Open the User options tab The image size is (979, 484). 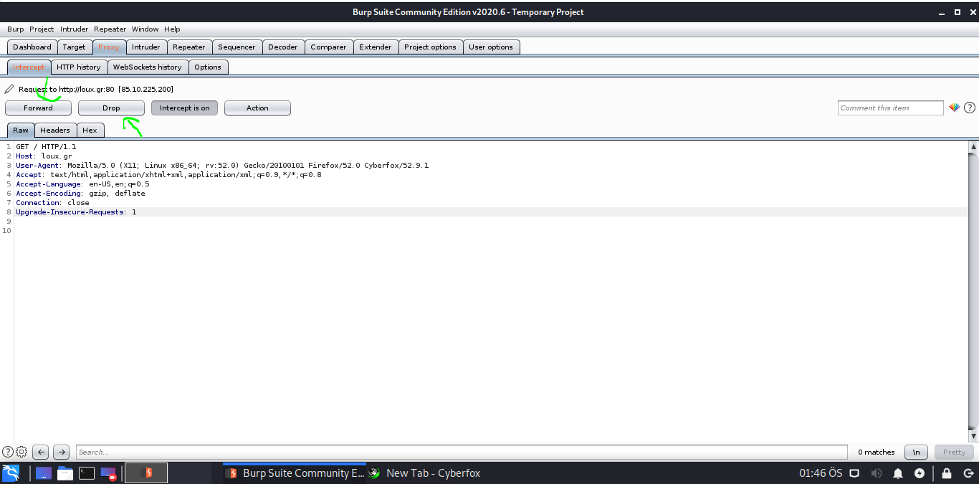(x=491, y=47)
